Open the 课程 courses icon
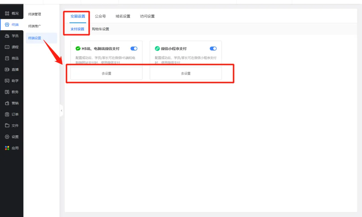Viewport: 362px width, 217px height. point(7,47)
